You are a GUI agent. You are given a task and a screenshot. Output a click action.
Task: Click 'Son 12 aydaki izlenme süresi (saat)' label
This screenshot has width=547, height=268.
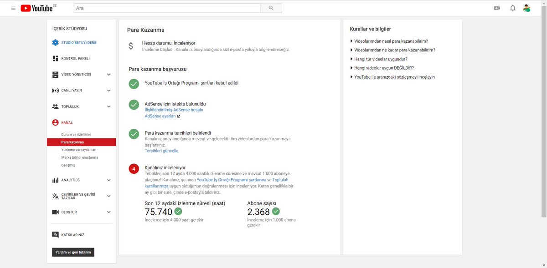185,203
